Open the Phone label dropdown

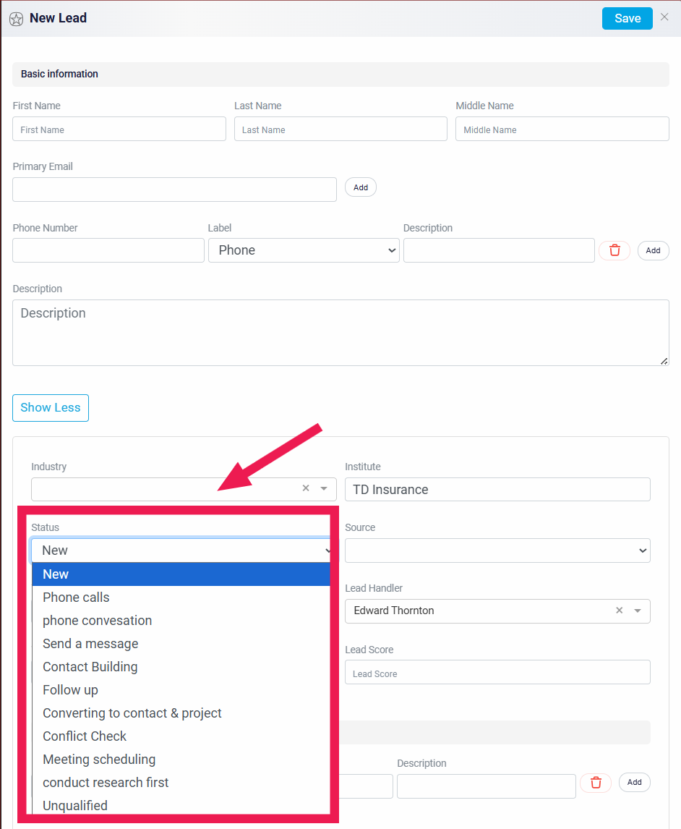[x=304, y=250]
